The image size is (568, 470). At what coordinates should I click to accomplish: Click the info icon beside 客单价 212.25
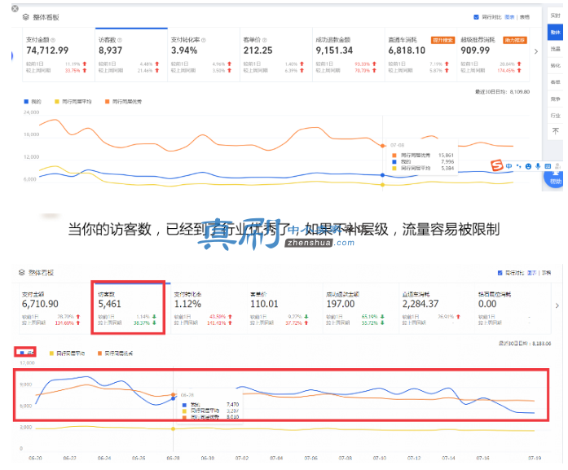tap(264, 40)
